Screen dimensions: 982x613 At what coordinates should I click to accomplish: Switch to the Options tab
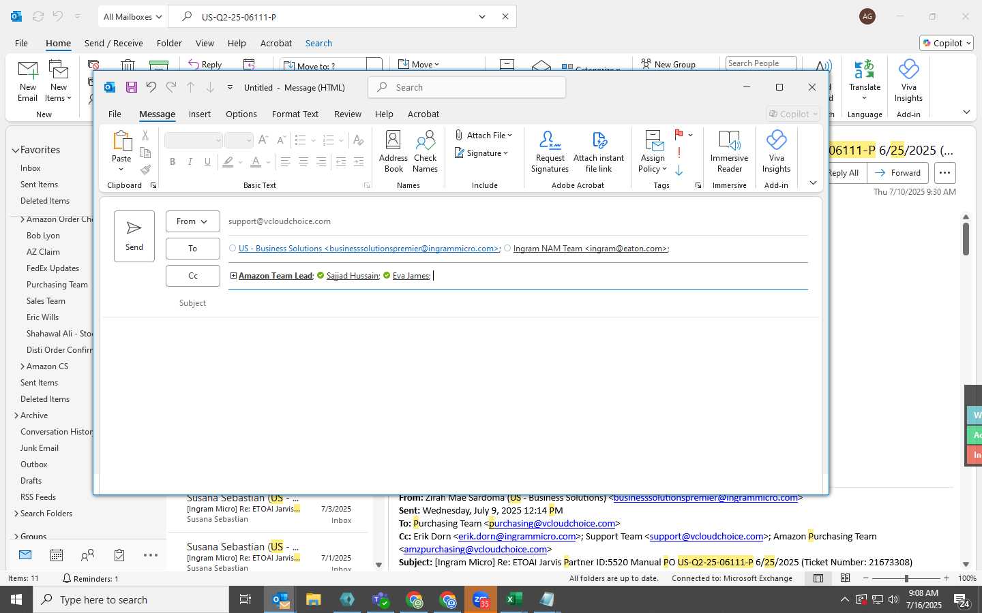(241, 114)
